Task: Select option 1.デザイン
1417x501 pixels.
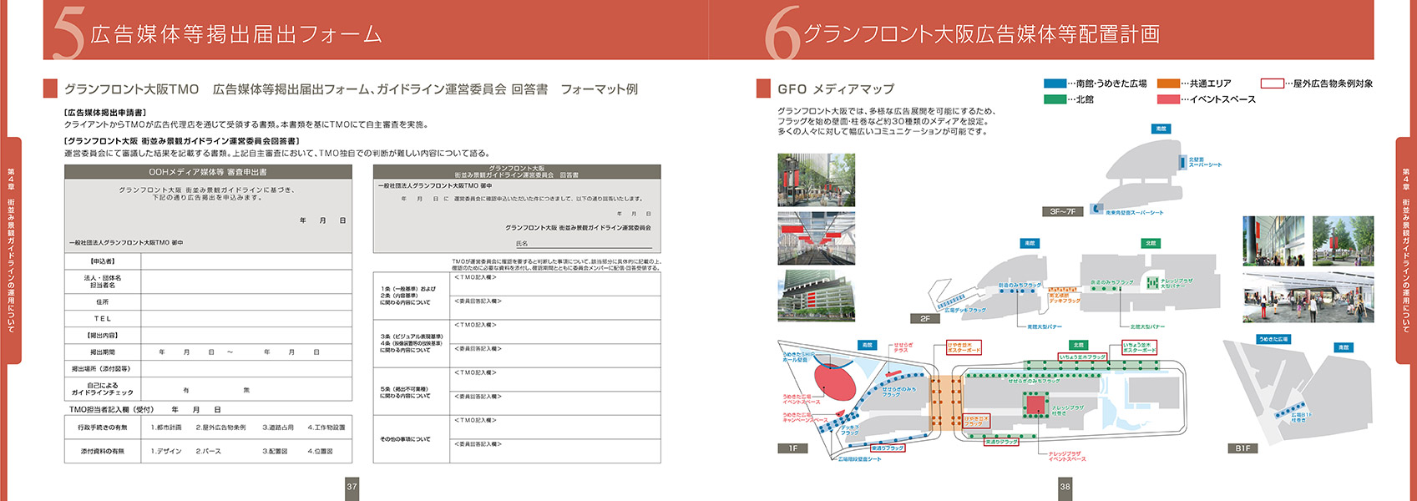Action: [165, 451]
